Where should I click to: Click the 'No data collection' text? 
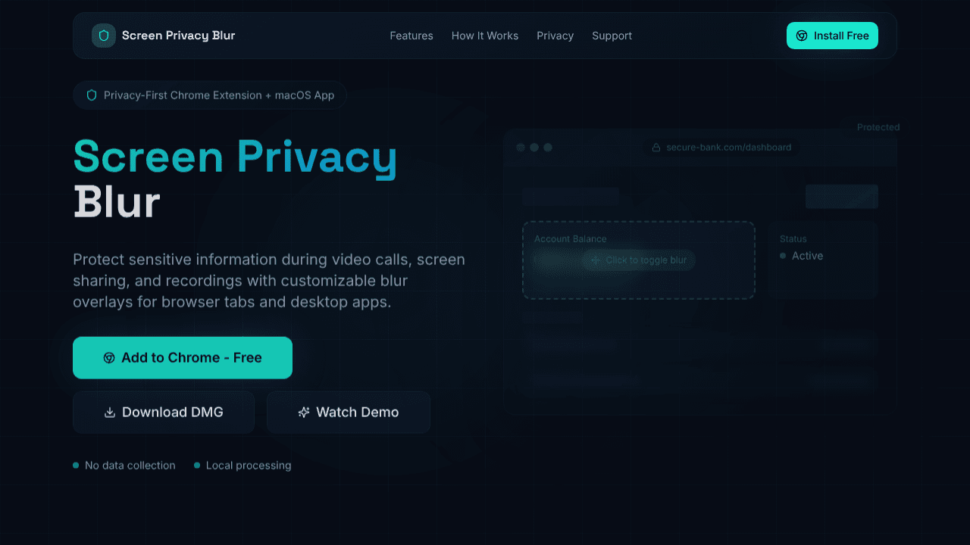pyautogui.click(x=130, y=466)
